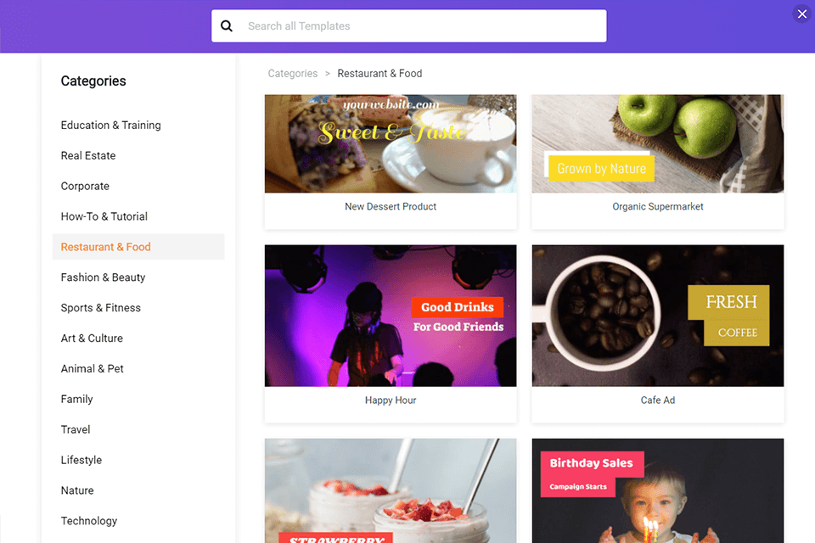Choose the Art & Culture category
Image resolution: width=815 pixels, height=543 pixels.
(92, 339)
